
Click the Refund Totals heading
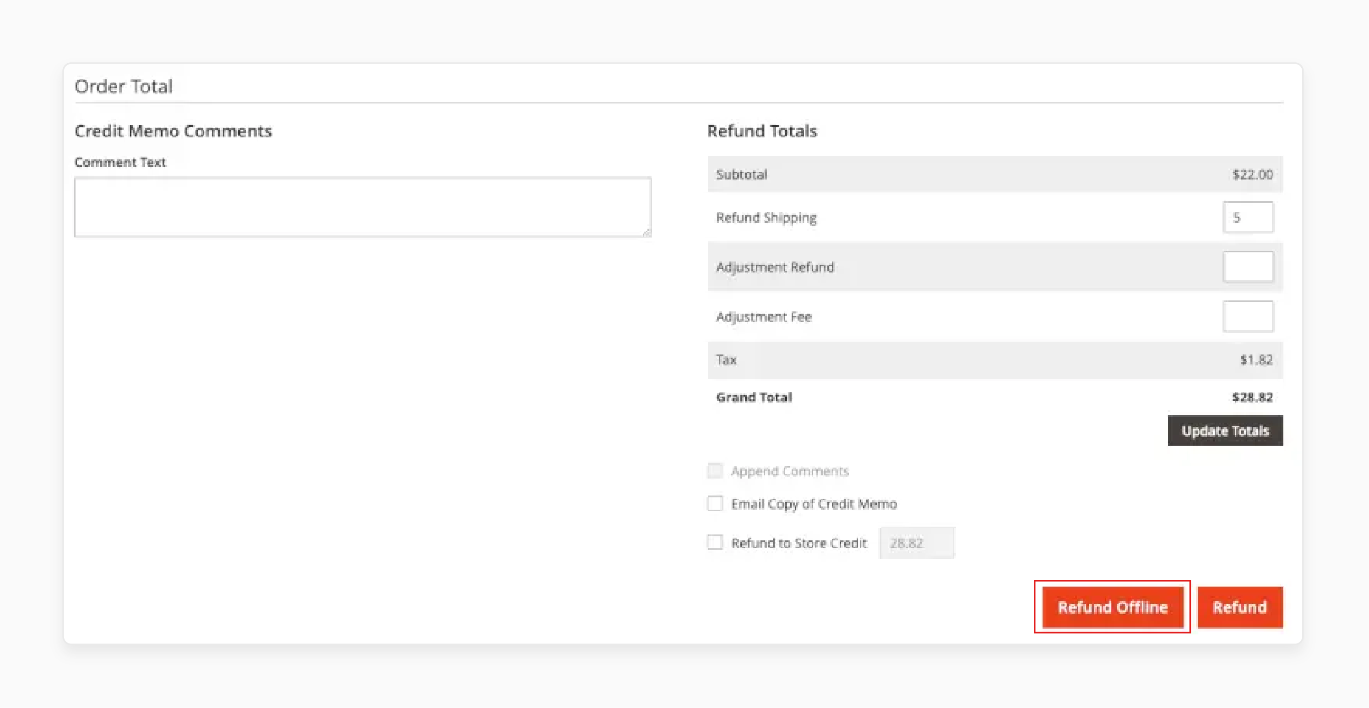tap(761, 131)
